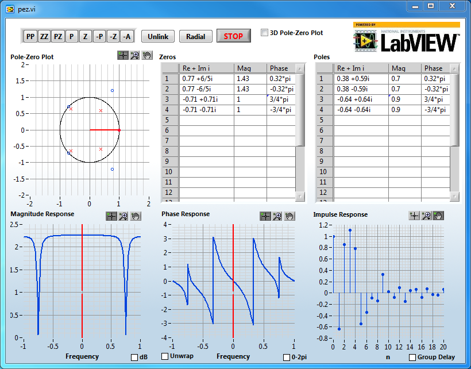471x369 pixels.
Task: Toggle the dB checkbox under Magnitude Response
Action: [134, 358]
